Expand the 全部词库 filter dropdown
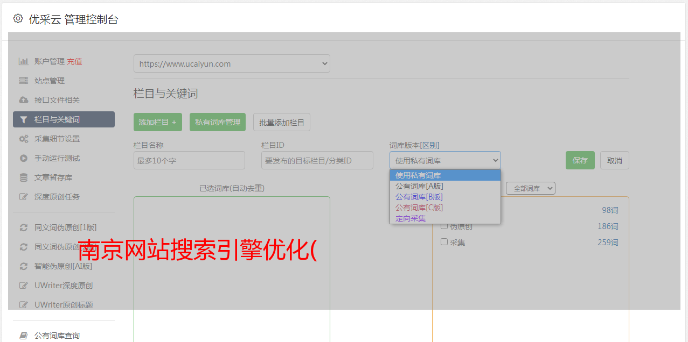The width and height of the screenshot is (688, 342). point(530,188)
